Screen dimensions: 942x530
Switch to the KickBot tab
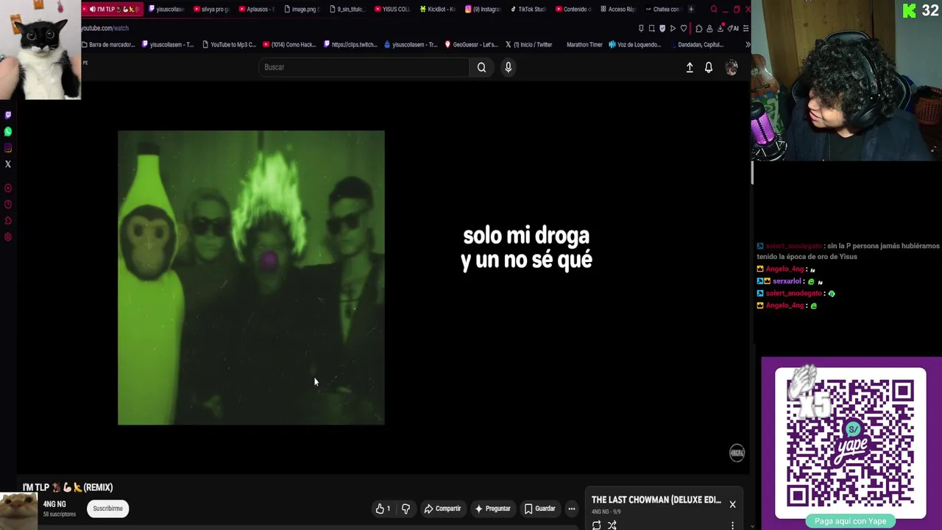pyautogui.click(x=438, y=10)
